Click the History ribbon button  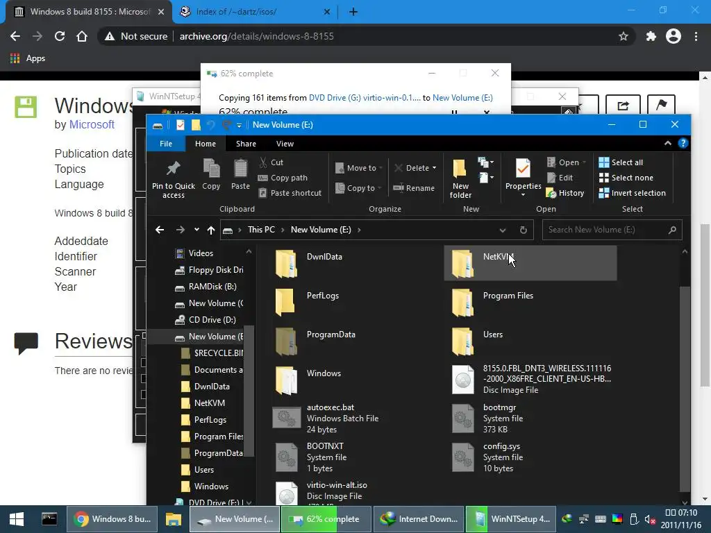(565, 193)
